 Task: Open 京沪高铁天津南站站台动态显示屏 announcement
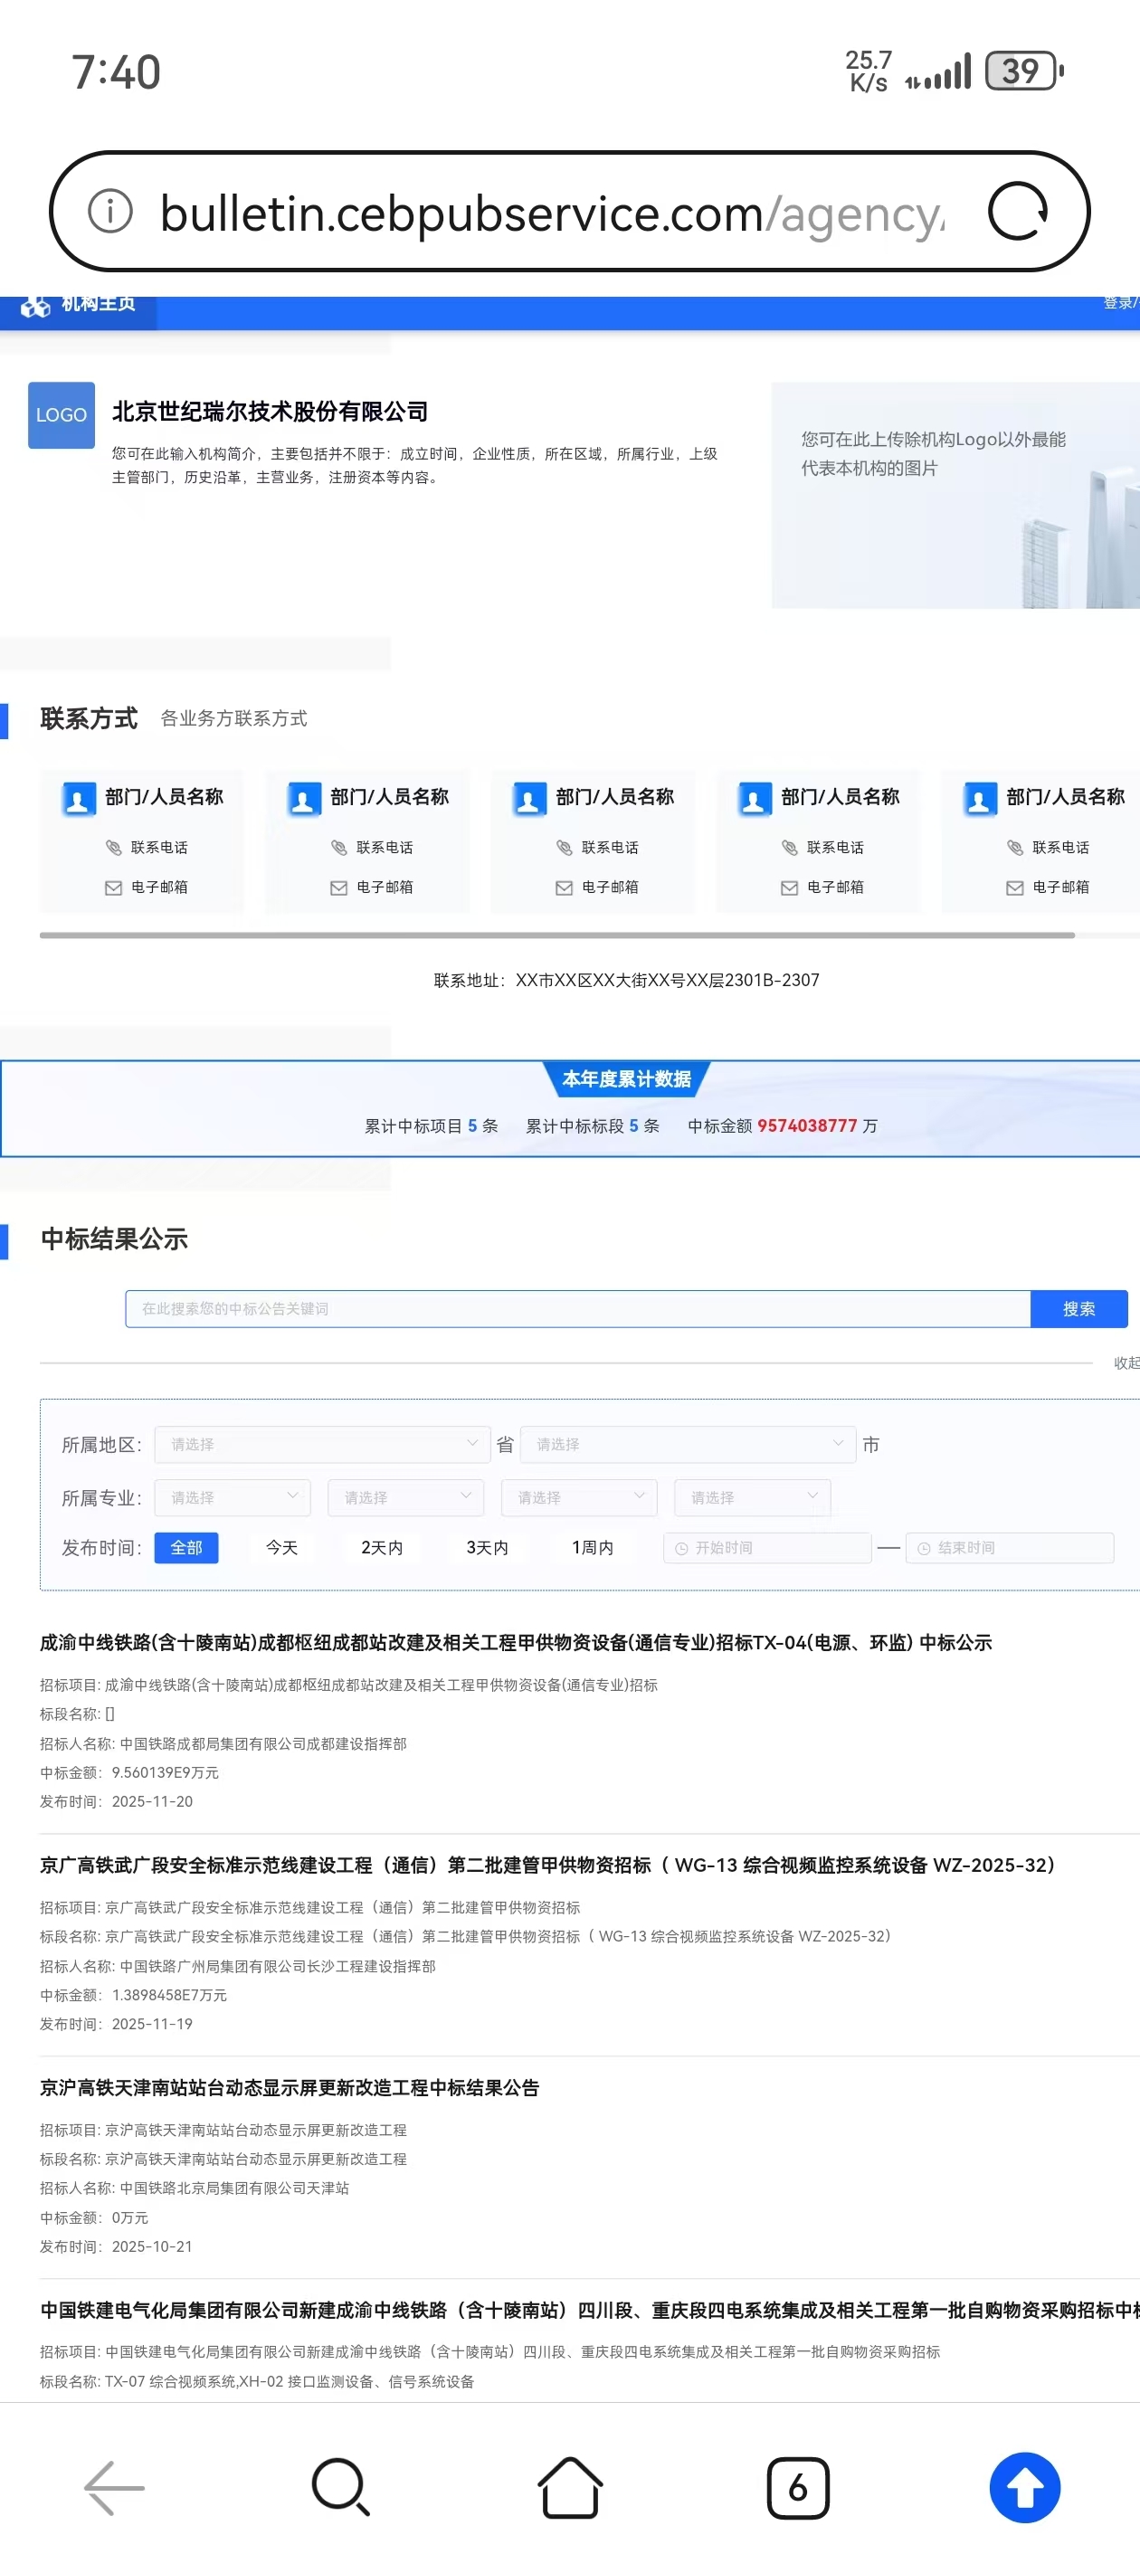pyautogui.click(x=290, y=2087)
